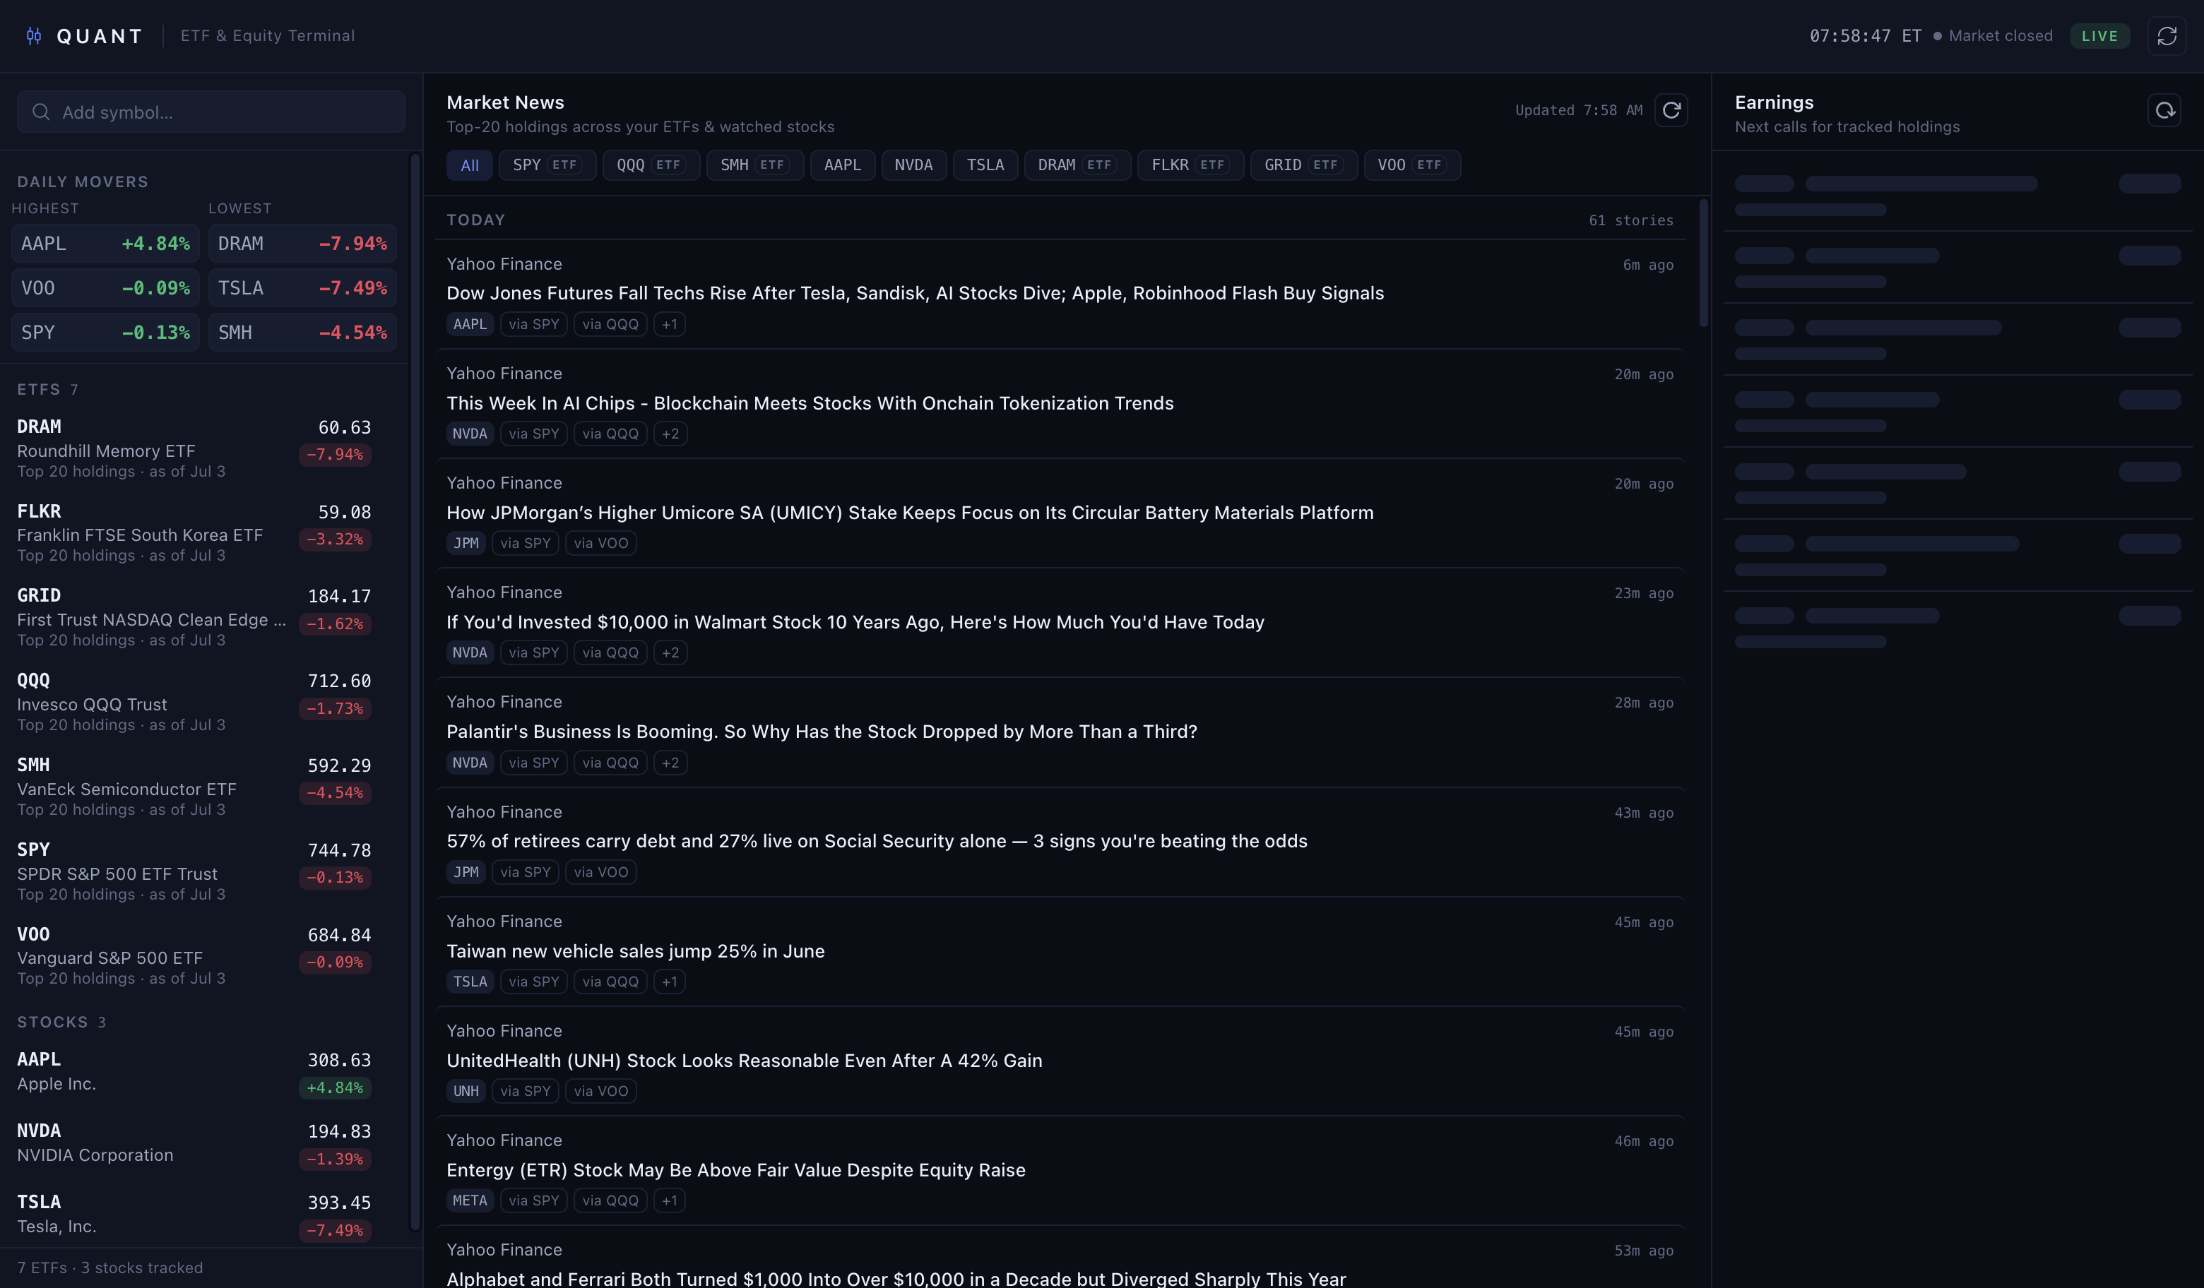
Task: Filter news by FLKR ETF tab
Action: point(1190,165)
